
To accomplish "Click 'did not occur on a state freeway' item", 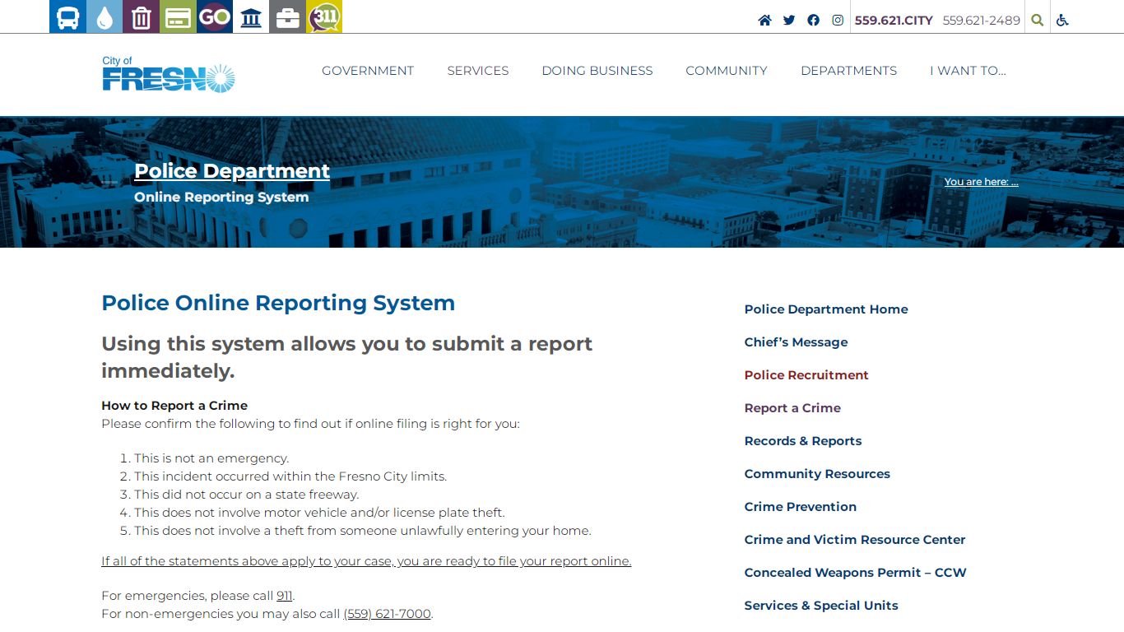I will click(247, 495).
